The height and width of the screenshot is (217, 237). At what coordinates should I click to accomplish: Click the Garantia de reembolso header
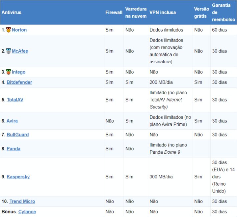(224, 13)
